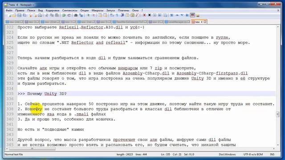Screen dimensions: 285x160
Task: Click the vertical scrollbar up arrow
Action: 277,27
